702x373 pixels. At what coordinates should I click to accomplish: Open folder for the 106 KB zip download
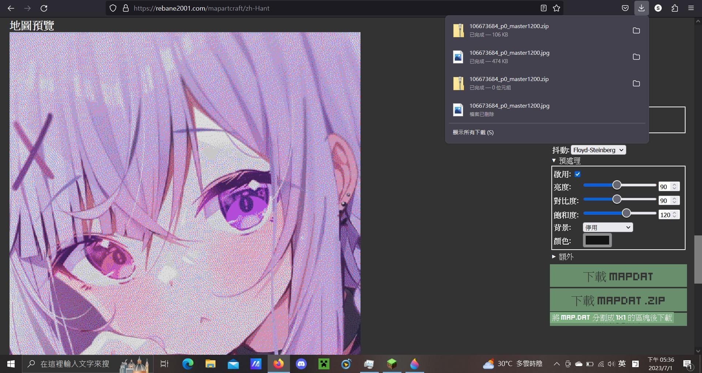click(x=636, y=30)
